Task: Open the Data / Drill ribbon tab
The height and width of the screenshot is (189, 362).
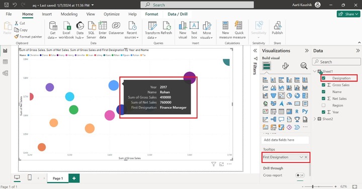Action: click(177, 14)
